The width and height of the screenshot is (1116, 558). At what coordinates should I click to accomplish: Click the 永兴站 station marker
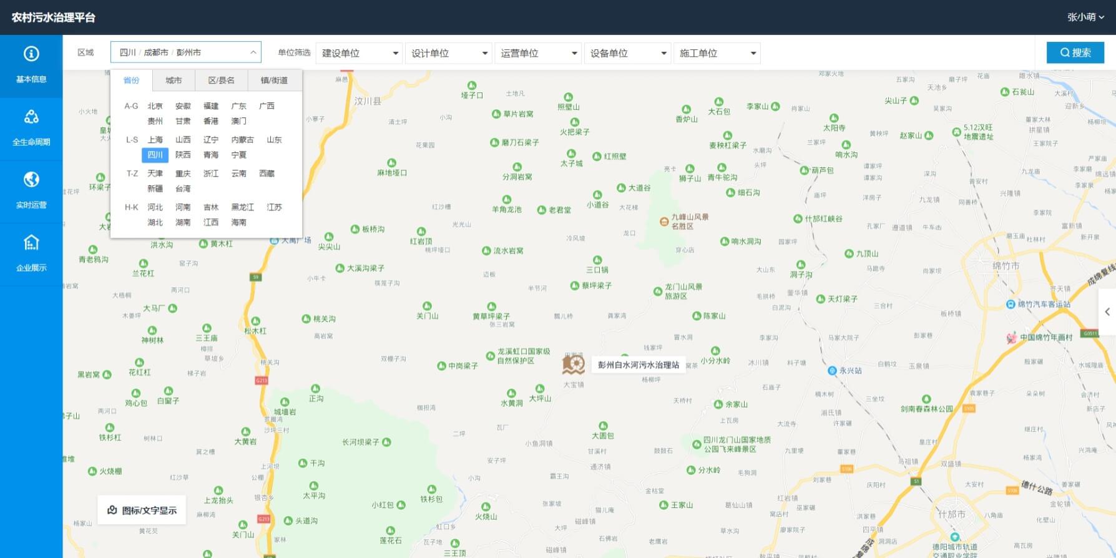[x=832, y=371]
